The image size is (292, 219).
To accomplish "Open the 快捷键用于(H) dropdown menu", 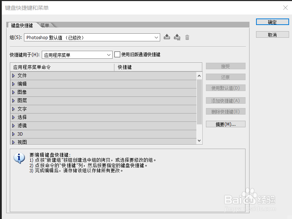I will click(109, 54).
